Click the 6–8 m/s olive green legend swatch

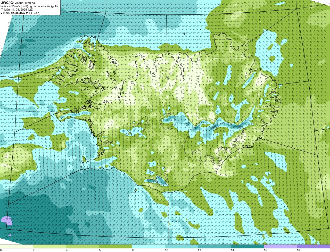(x=115, y=247)
